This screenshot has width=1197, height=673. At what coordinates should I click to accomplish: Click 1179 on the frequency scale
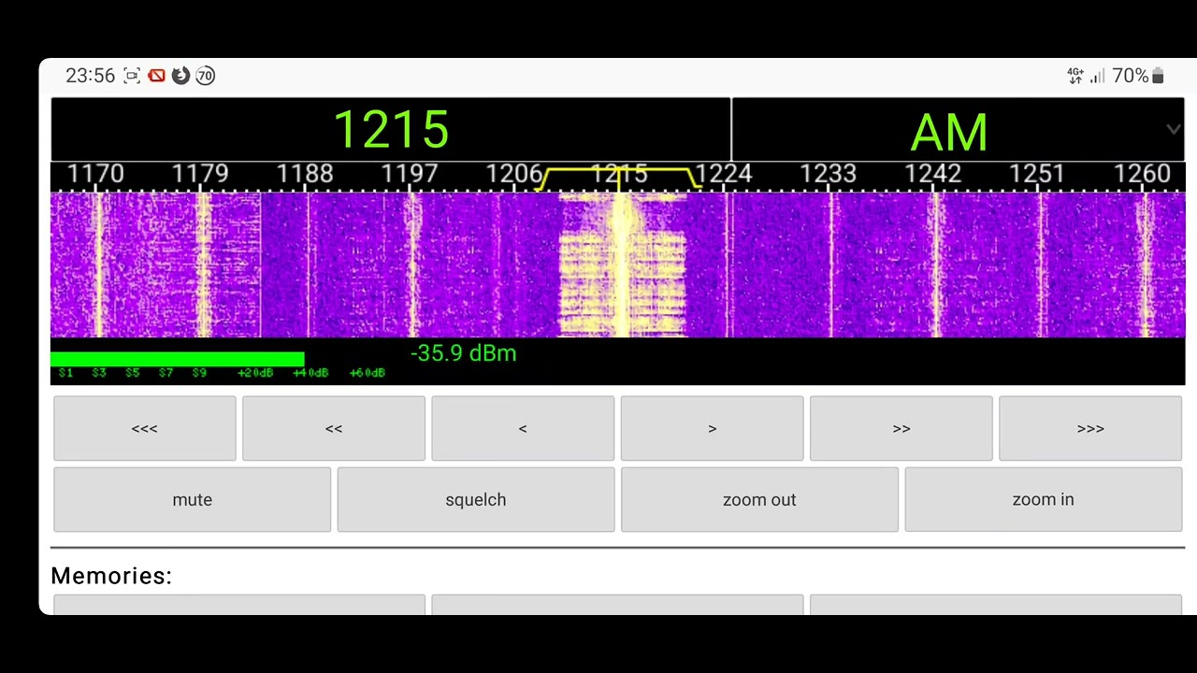coord(200,175)
